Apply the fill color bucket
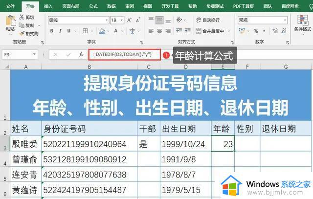This screenshot has width=313, height=199. (x=102, y=31)
